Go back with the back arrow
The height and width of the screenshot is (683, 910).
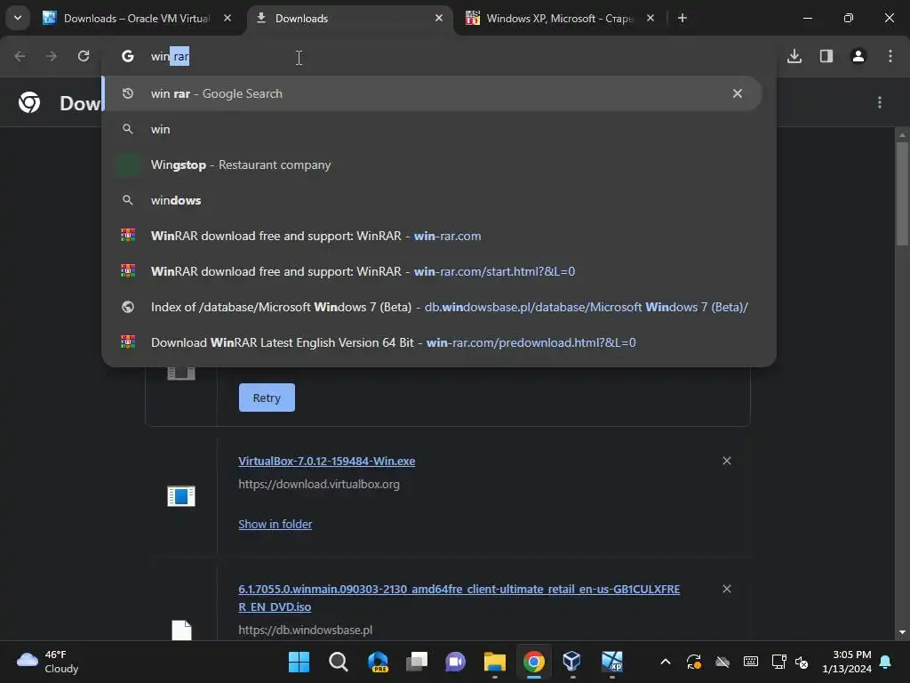point(20,56)
